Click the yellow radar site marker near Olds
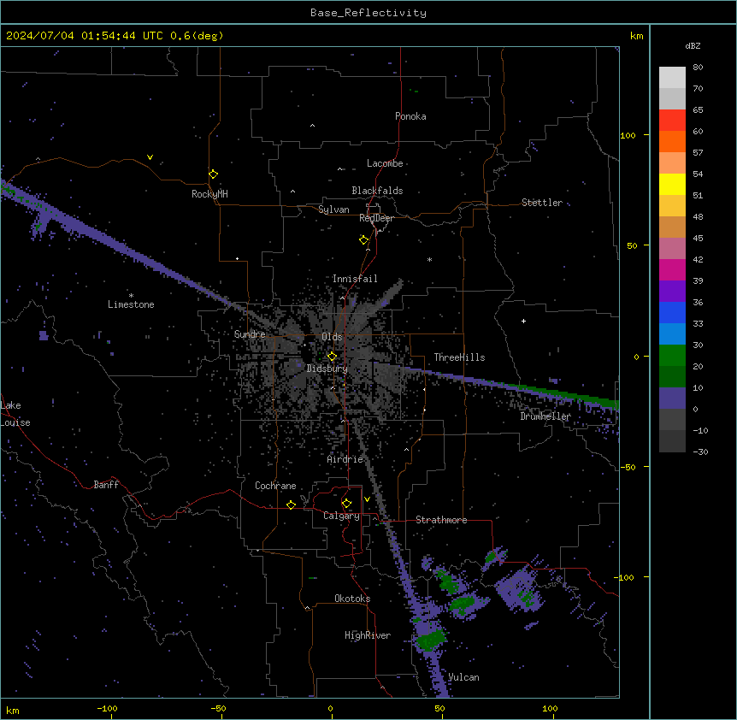This screenshot has height=720, width=737. pyautogui.click(x=332, y=357)
